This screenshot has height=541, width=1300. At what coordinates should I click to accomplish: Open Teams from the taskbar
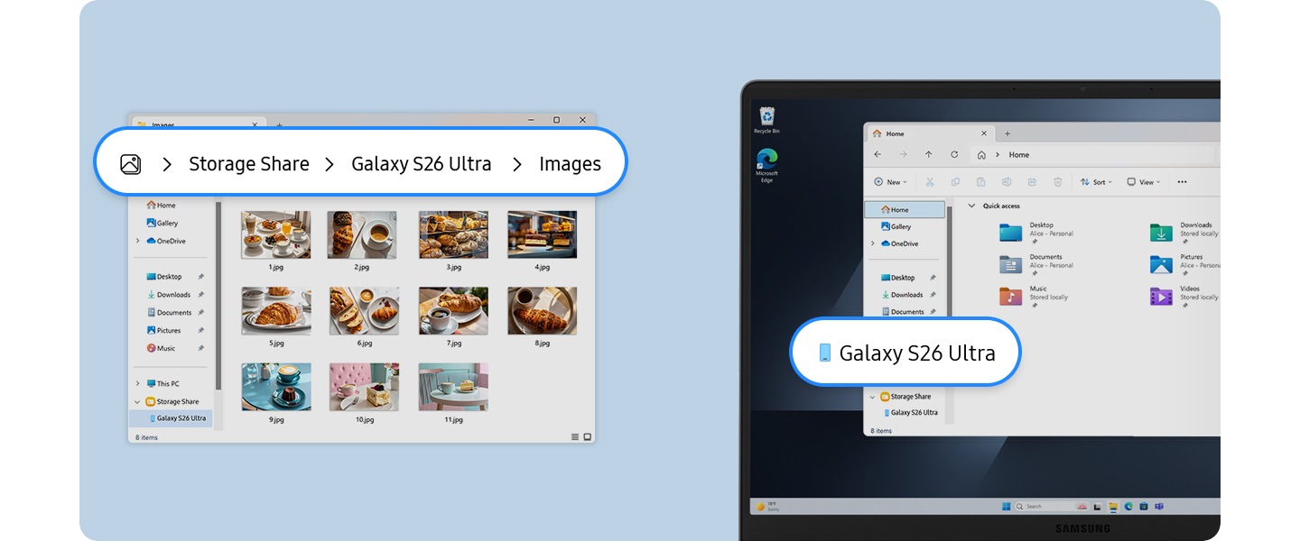coord(1157,507)
